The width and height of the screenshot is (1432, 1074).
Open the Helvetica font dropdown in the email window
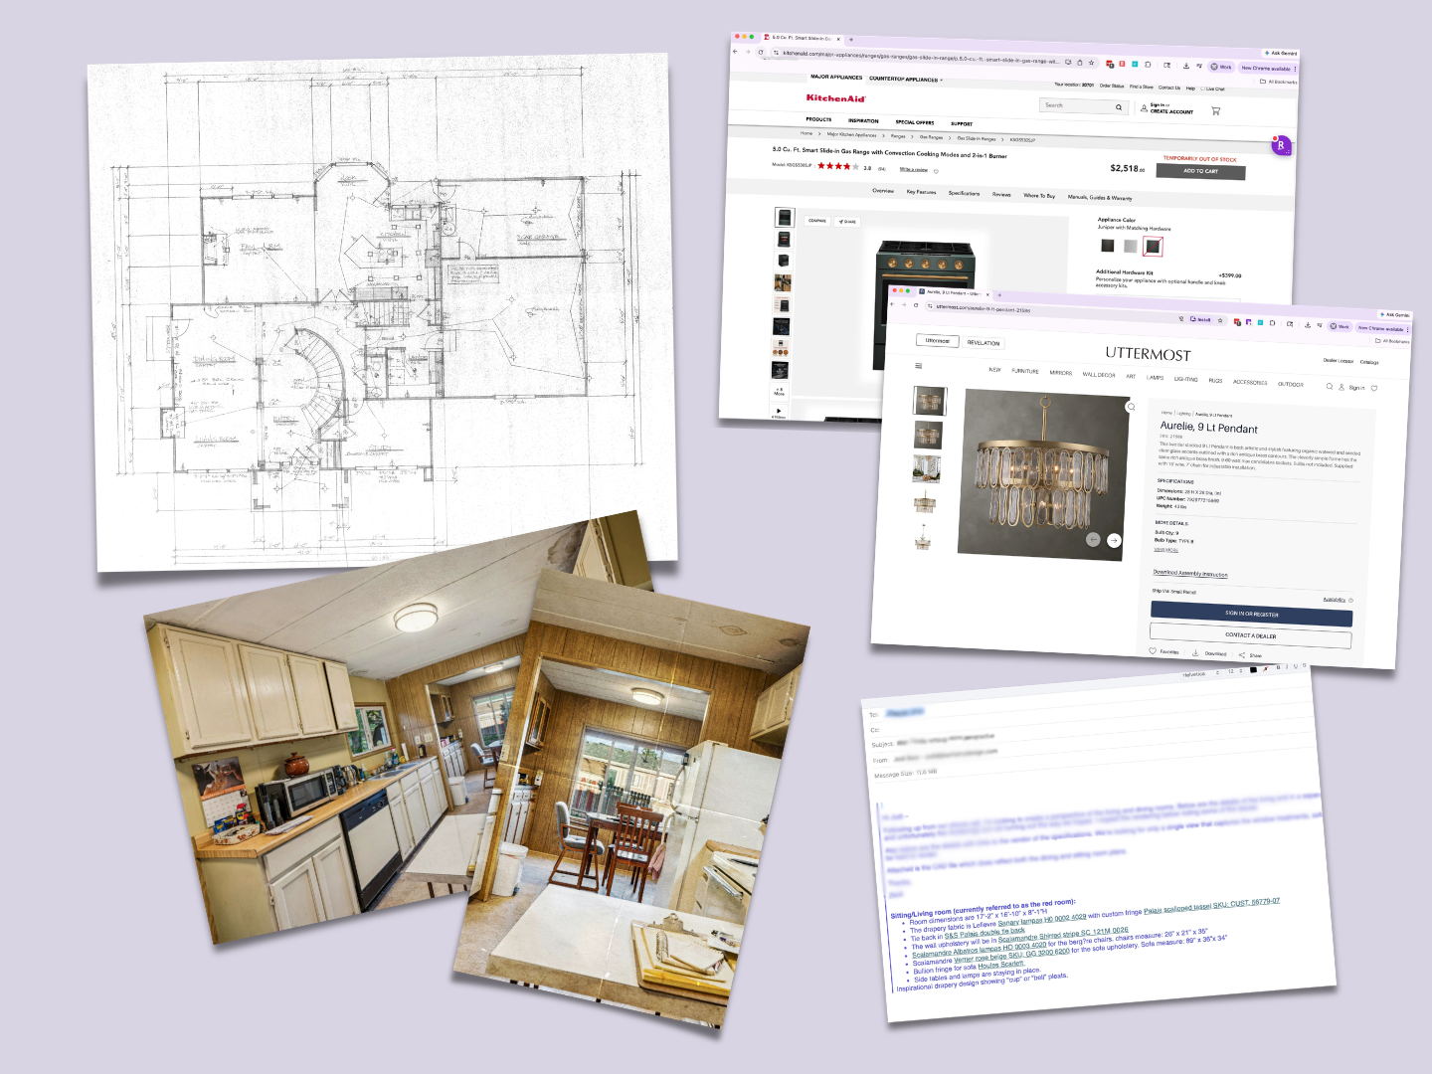coord(1192,673)
